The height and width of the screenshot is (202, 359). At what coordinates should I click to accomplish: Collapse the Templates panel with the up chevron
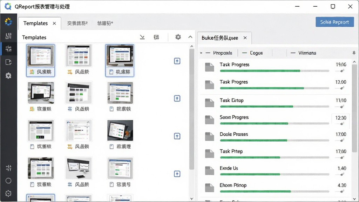pos(190,37)
